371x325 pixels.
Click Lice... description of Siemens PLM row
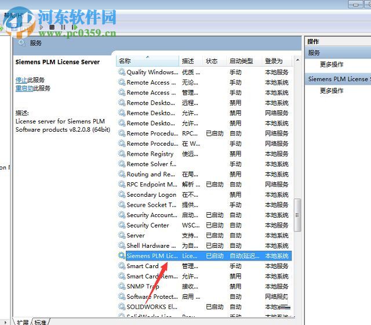[x=190, y=255]
